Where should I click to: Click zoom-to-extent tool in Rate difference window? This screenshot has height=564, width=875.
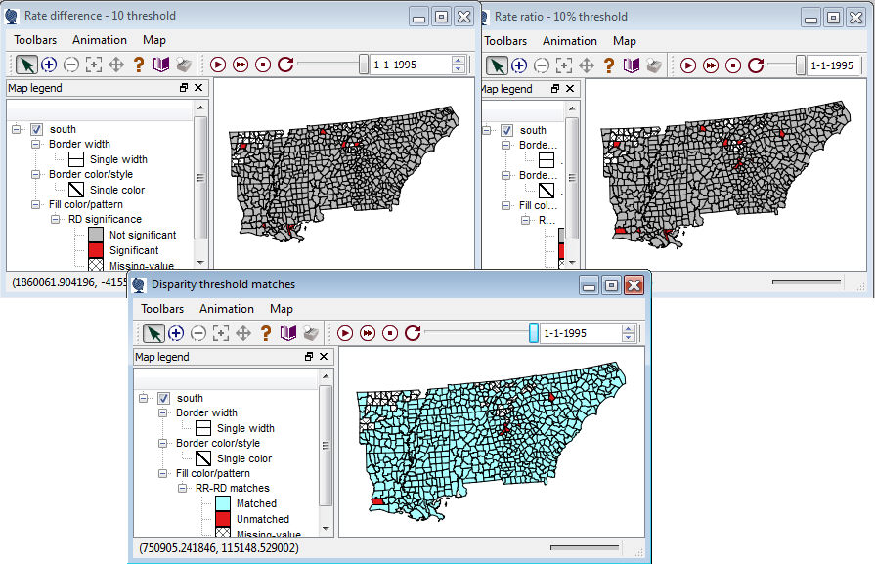pyautogui.click(x=94, y=65)
